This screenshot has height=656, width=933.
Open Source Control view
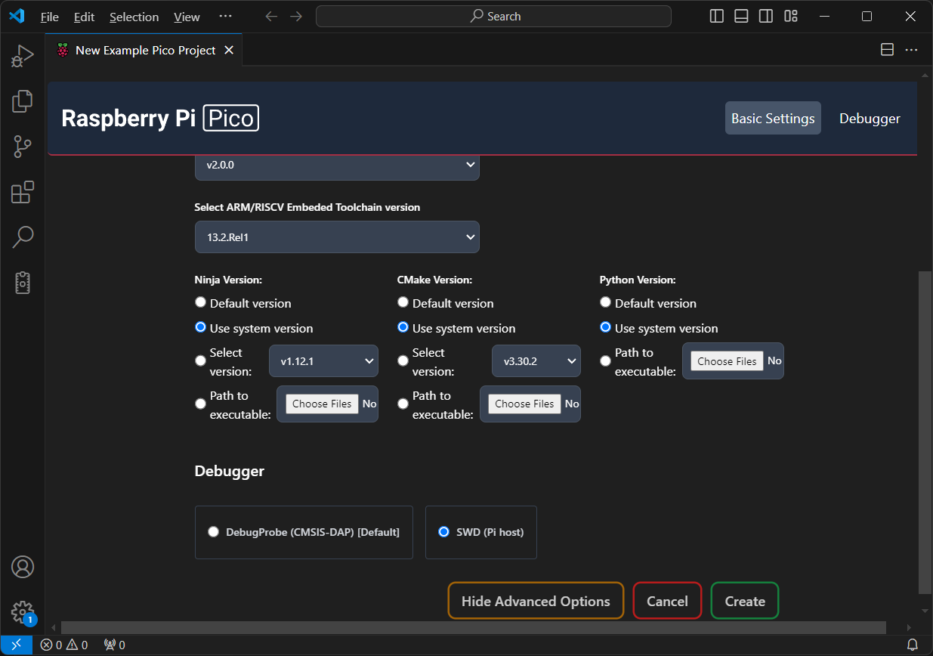23,147
